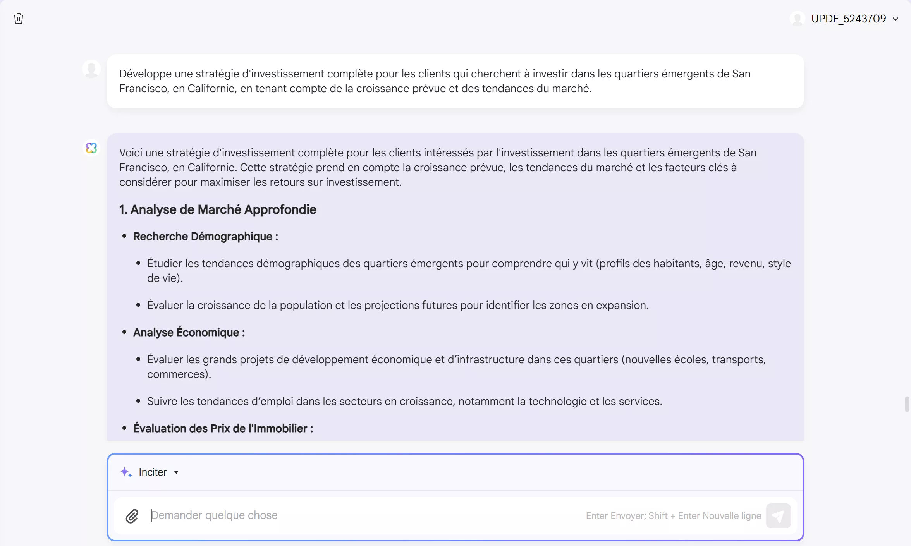
Task: Click the sparkle icon beside Inciter
Action: coord(126,472)
